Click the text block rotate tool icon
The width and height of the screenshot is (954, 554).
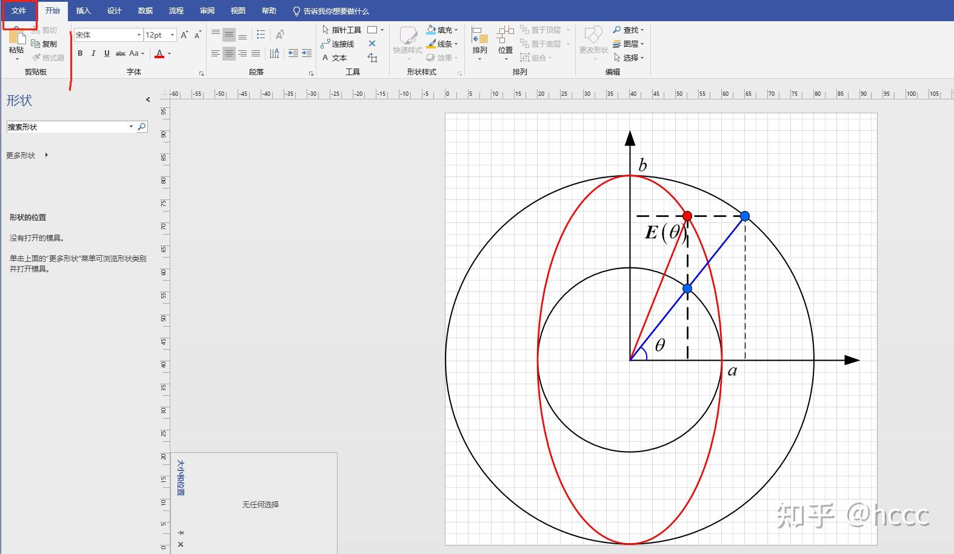tap(372, 58)
